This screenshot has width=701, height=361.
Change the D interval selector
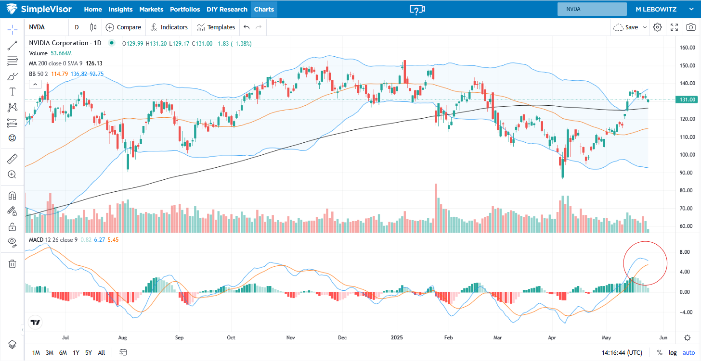[x=77, y=27]
